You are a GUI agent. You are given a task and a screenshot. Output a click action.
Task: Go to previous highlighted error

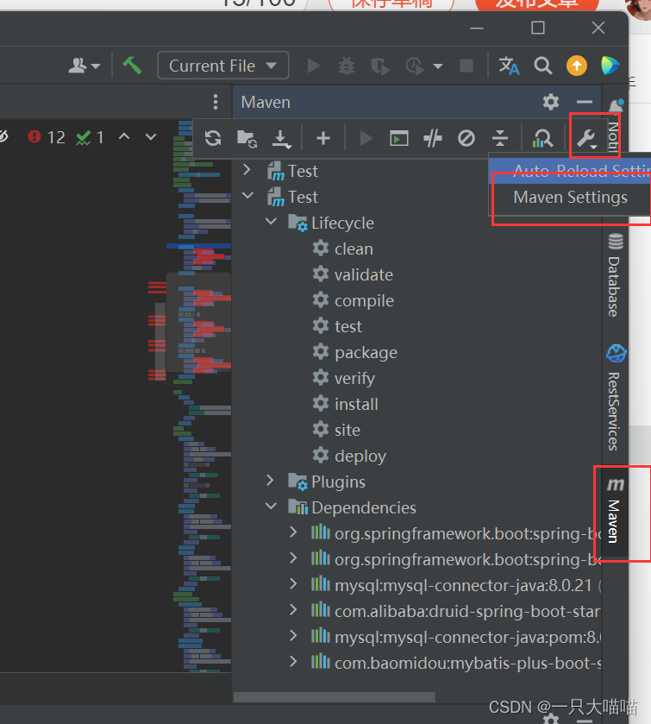(124, 136)
